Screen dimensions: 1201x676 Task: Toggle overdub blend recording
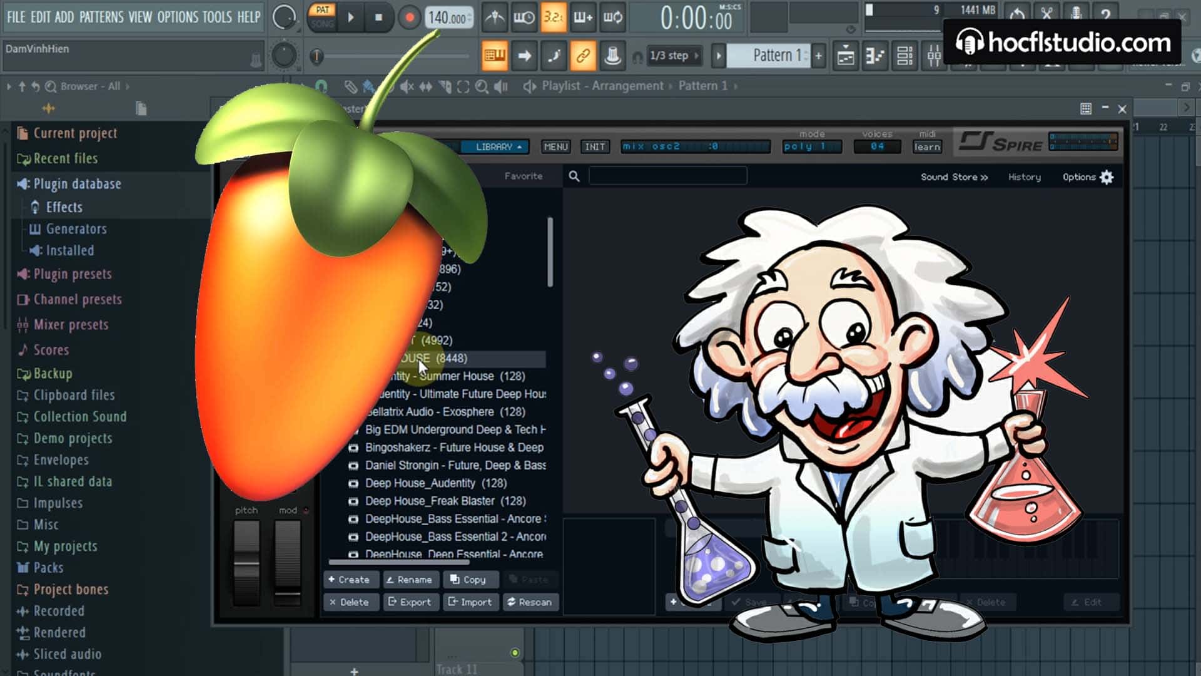pyautogui.click(x=583, y=18)
